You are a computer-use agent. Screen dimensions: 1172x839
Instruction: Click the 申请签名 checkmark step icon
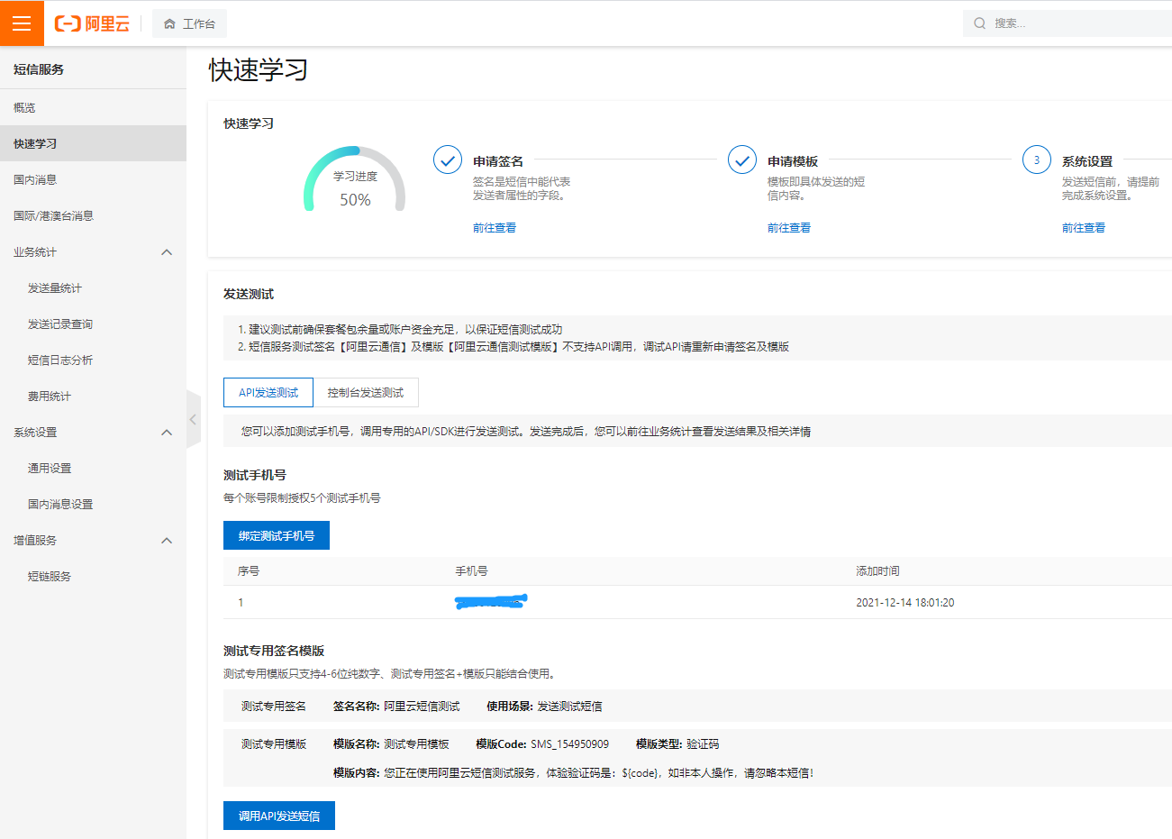point(448,160)
